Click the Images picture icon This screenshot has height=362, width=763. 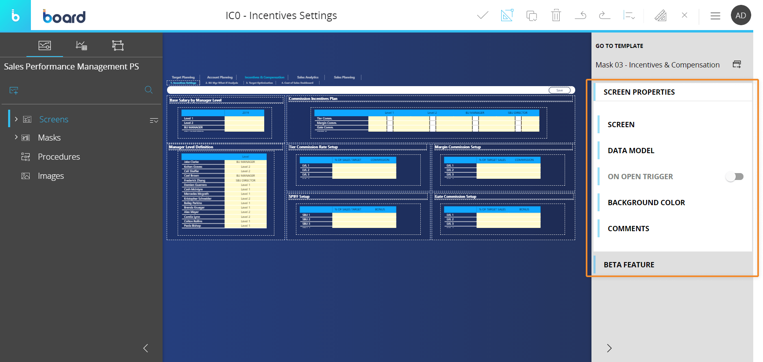click(x=26, y=176)
